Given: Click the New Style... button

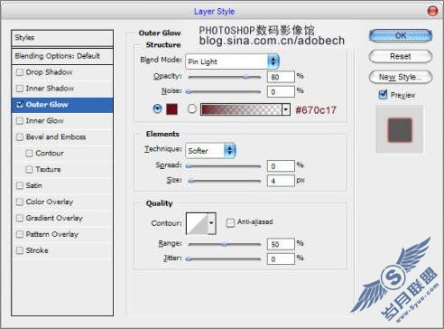Looking at the screenshot, I should point(401,77).
